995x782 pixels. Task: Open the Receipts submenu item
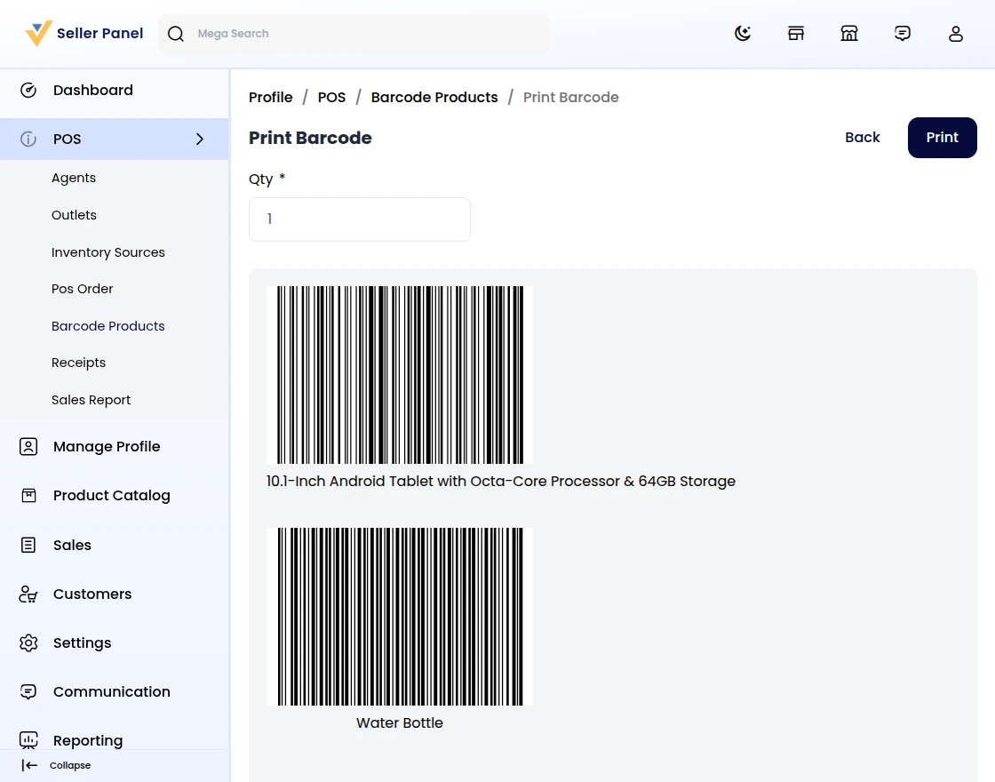coord(79,363)
